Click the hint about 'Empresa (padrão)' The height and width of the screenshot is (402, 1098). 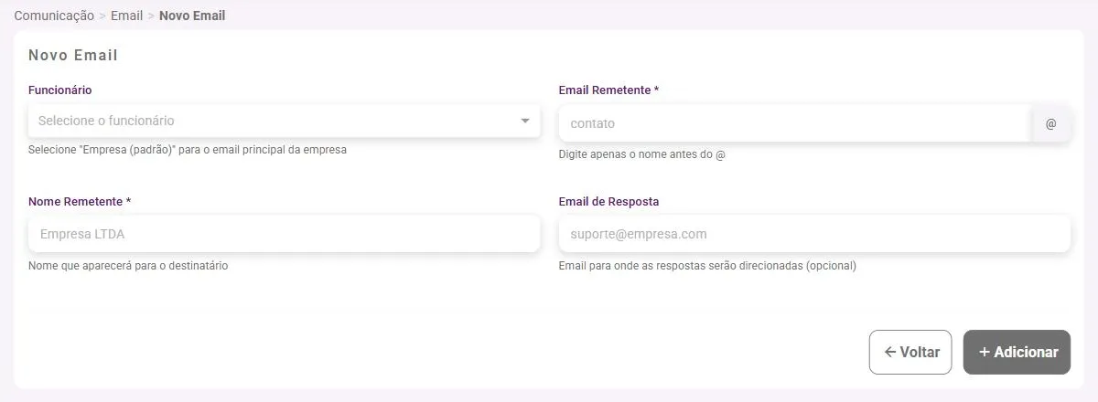188,150
